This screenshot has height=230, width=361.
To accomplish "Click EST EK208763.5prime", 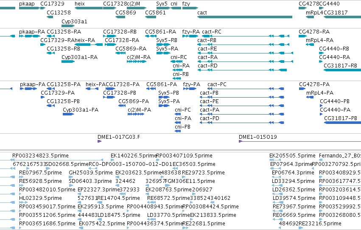I will tap(148, 194).
